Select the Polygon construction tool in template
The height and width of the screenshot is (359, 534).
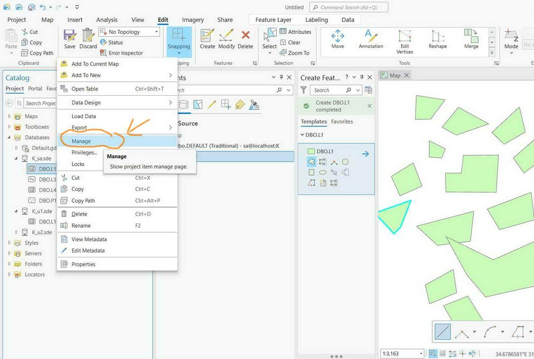pyautogui.click(x=311, y=162)
